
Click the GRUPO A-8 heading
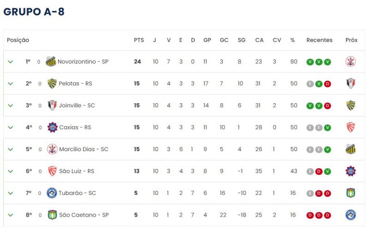[x=34, y=12]
